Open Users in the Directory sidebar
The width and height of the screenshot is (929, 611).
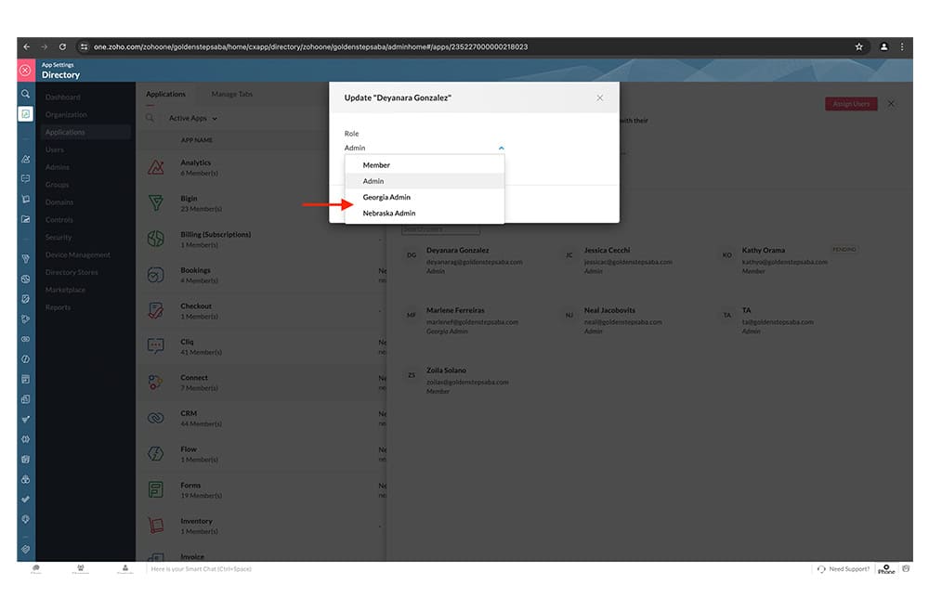[x=55, y=149]
